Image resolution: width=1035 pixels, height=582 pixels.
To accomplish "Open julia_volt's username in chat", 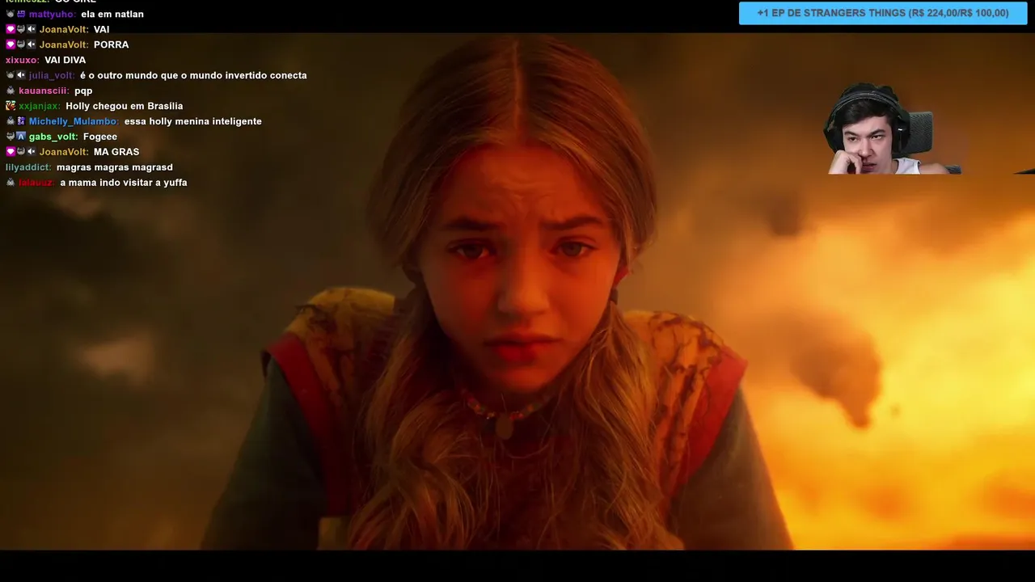I will click(x=52, y=75).
